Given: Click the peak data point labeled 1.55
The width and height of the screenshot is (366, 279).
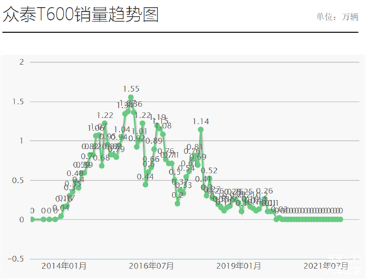Looking at the screenshot, I should (131, 97).
